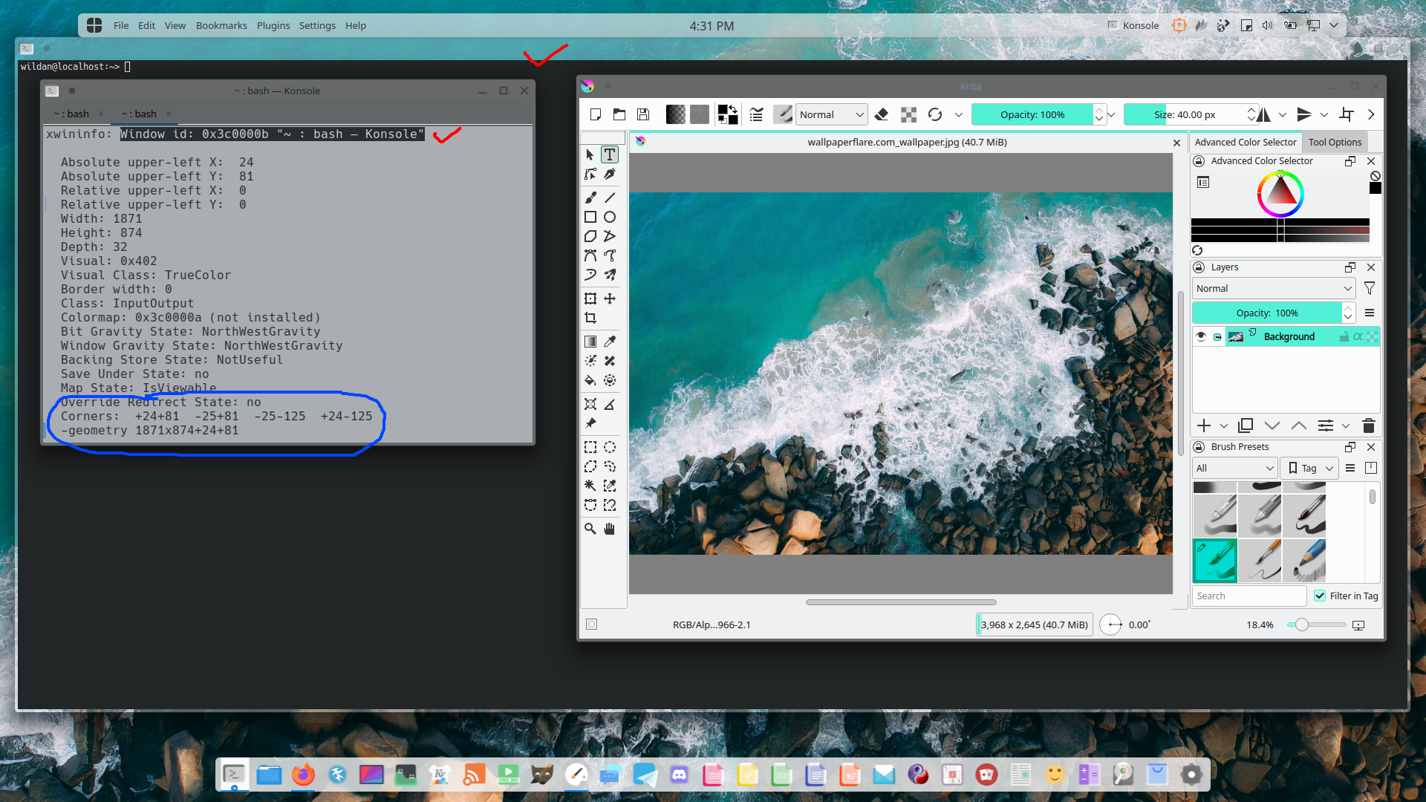Select the Ellipse tool in Krita

611,216
